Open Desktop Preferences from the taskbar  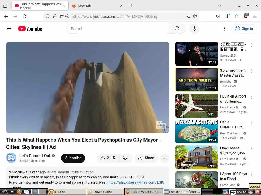pos(182,192)
